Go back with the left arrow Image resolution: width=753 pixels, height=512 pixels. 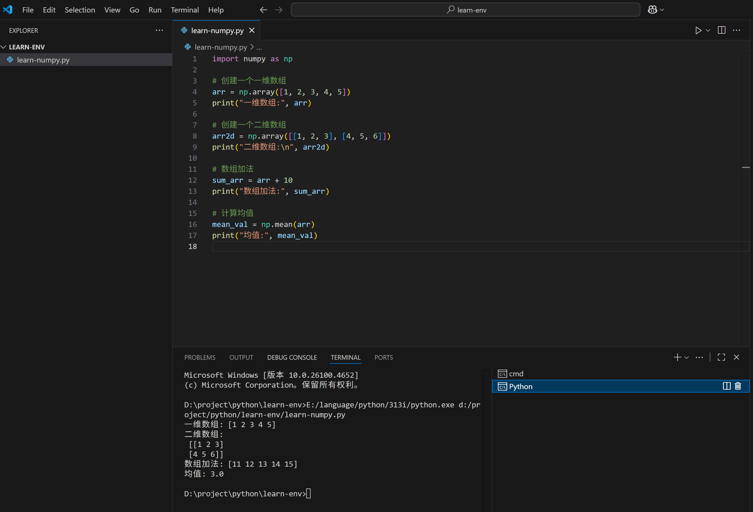(263, 10)
